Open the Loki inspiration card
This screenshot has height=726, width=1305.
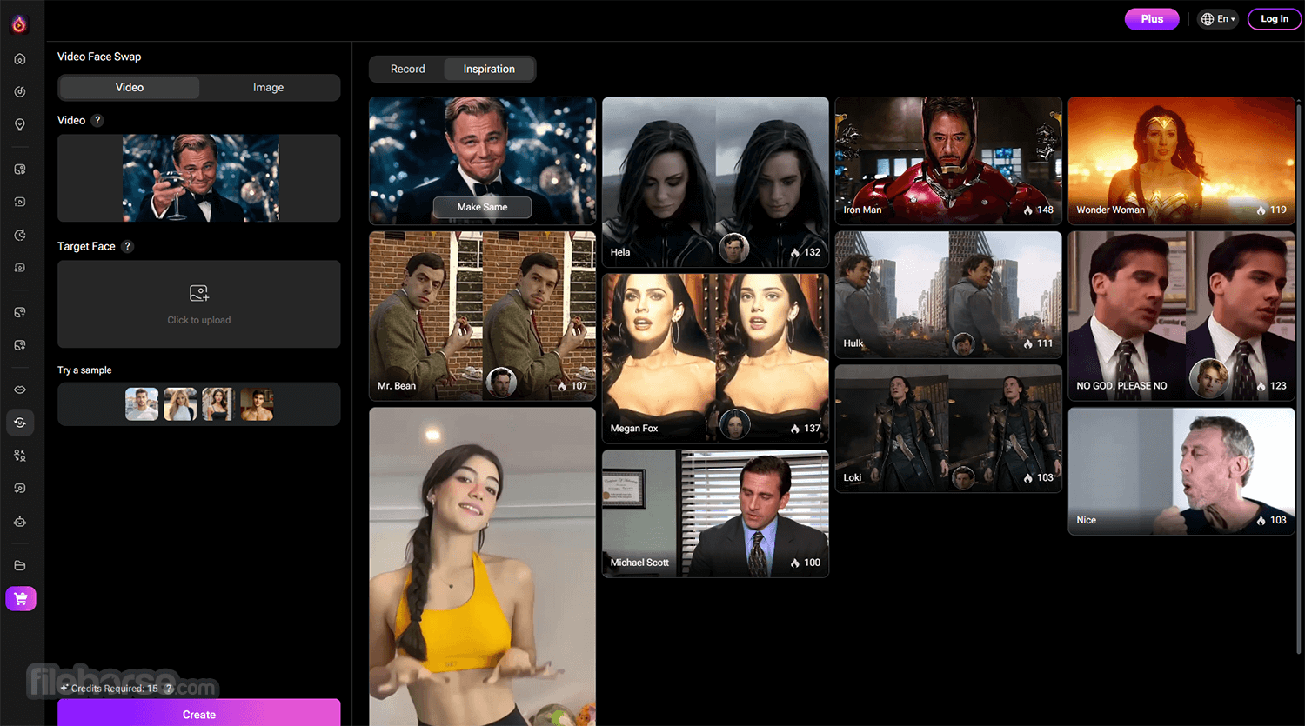pyautogui.click(x=948, y=429)
